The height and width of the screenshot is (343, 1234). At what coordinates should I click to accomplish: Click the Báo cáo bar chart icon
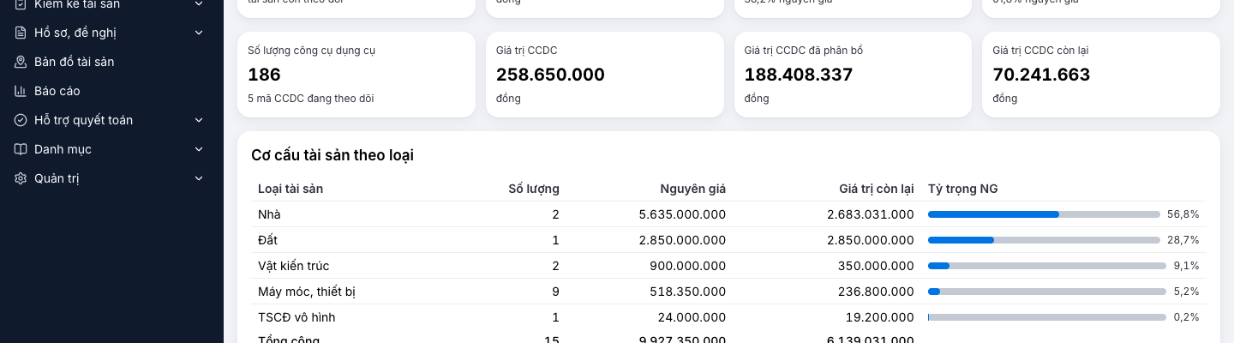coord(21,91)
